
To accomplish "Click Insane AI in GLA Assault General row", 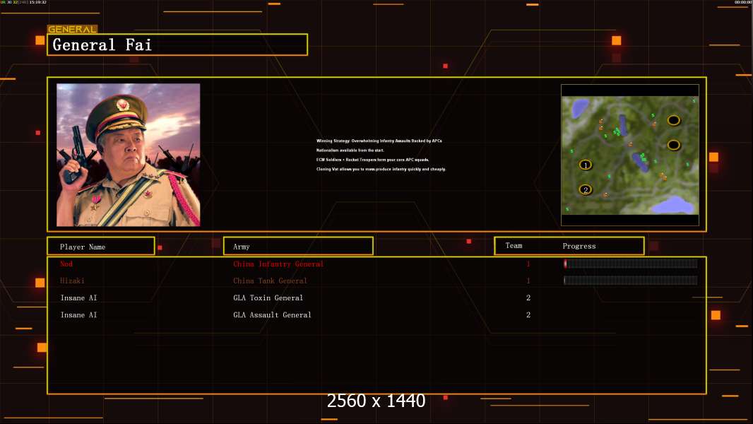I will coord(78,315).
